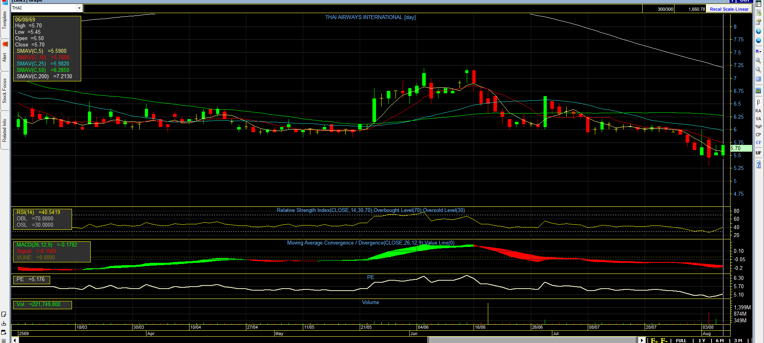Click THAI AIRWAYS INTERNATIONAL [day] chart title

[370, 17]
